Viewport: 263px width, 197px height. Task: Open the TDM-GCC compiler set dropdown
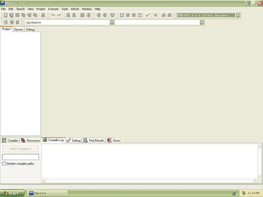click(238, 15)
